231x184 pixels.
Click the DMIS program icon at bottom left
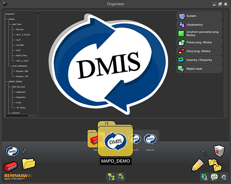click(x=12, y=151)
